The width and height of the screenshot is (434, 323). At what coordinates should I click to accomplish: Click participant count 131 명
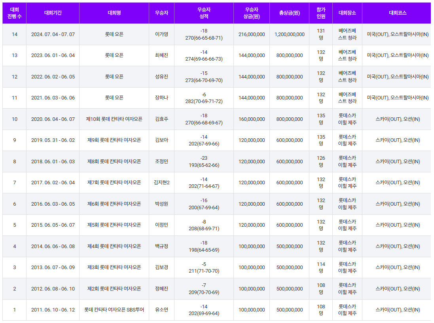click(x=321, y=34)
